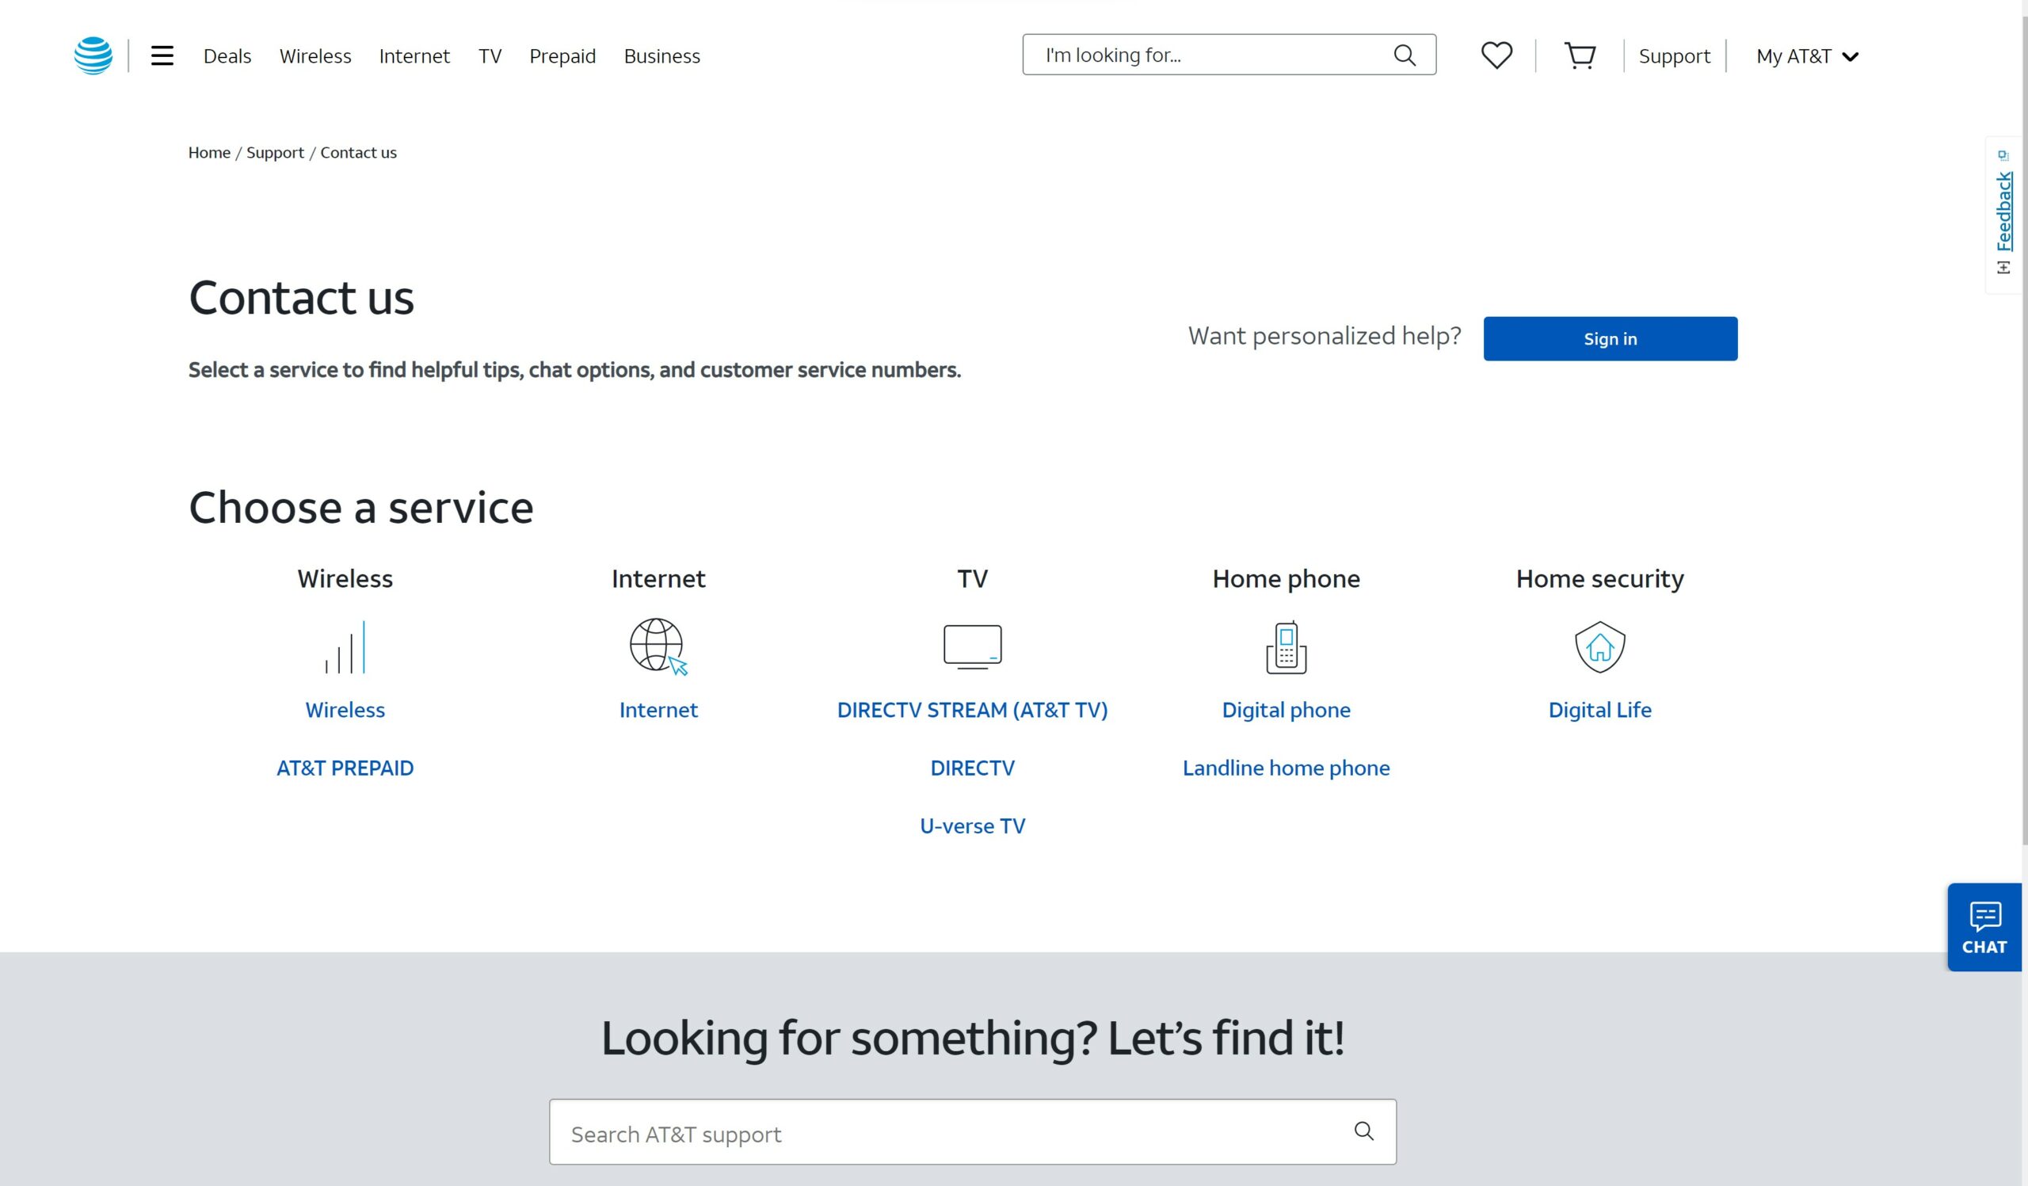Open the Digital phone link
The width and height of the screenshot is (2028, 1186).
tap(1286, 710)
